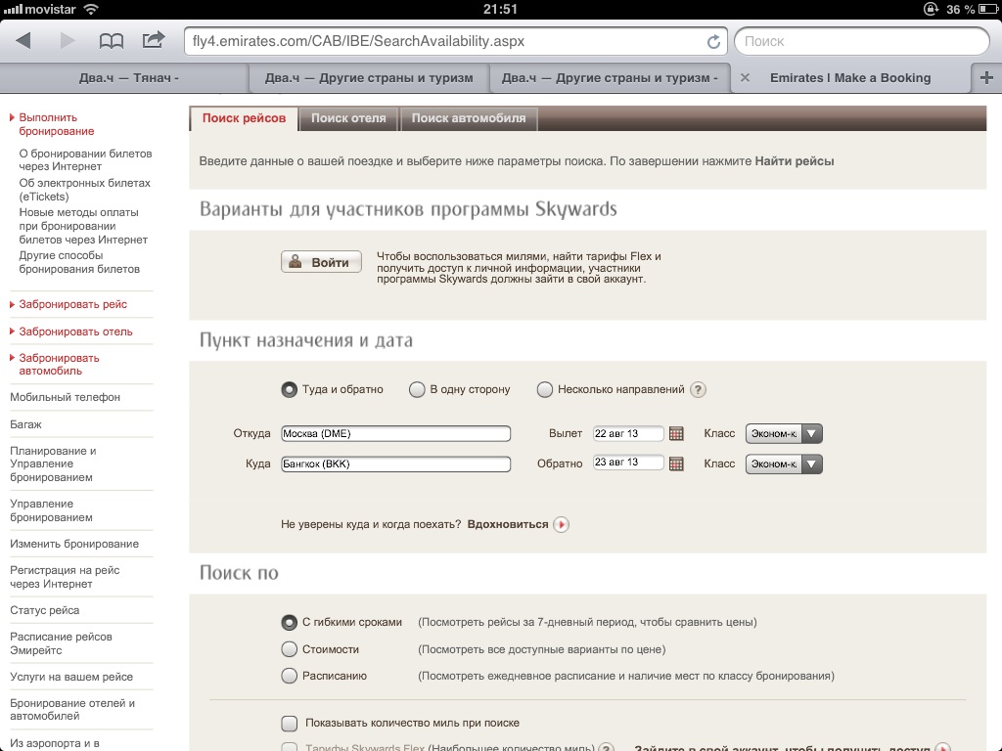Open return date calendar icon
The width and height of the screenshot is (1002, 751).
click(676, 464)
